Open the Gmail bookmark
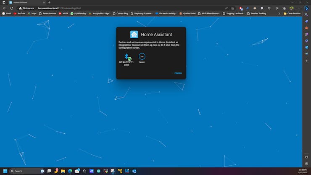Viewport: 311px width, 175px height. point(7,13)
